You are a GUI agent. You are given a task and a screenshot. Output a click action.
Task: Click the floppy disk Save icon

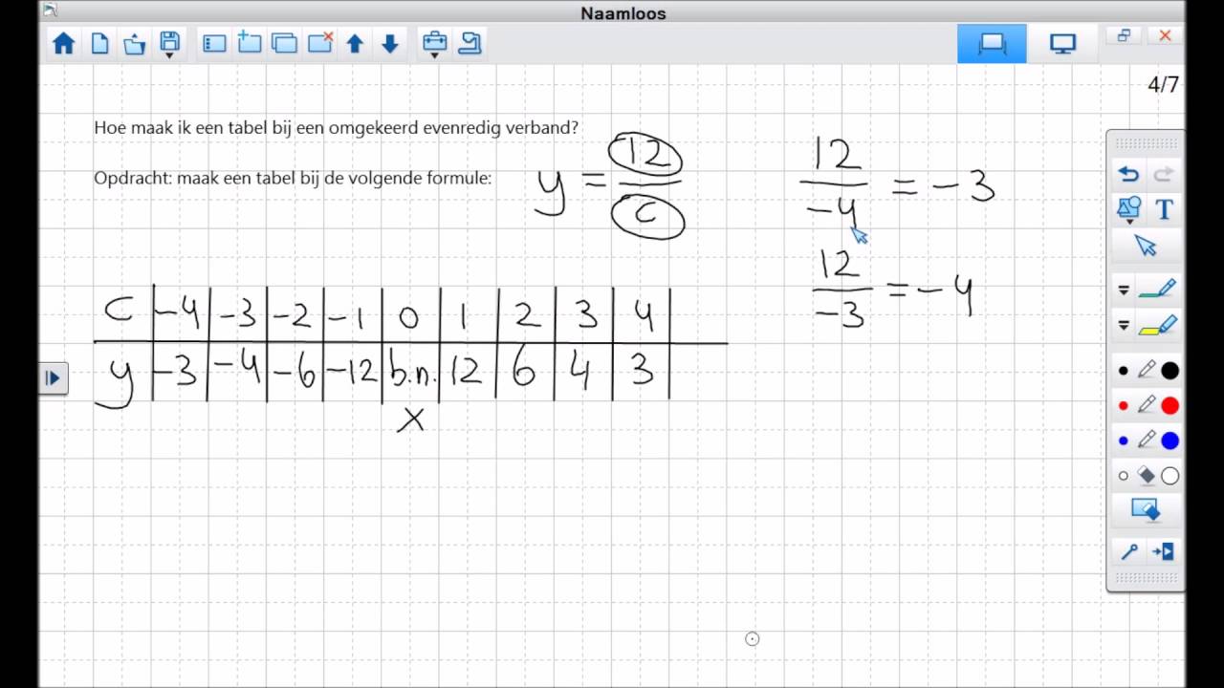(169, 40)
